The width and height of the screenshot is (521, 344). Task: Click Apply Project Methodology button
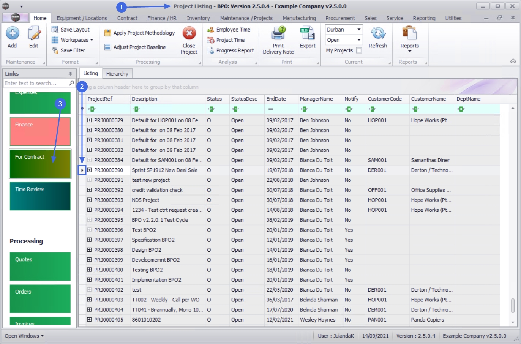point(144,33)
